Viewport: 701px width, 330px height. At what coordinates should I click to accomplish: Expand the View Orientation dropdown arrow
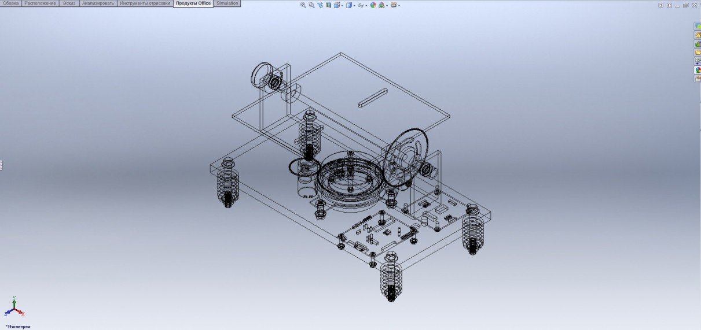pyautogui.click(x=343, y=6)
